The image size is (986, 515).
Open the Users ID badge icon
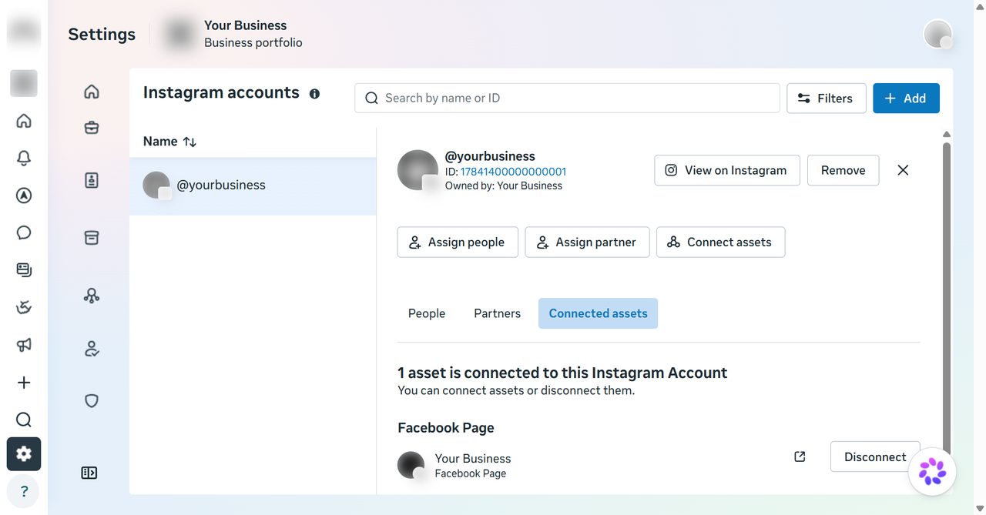tap(92, 180)
